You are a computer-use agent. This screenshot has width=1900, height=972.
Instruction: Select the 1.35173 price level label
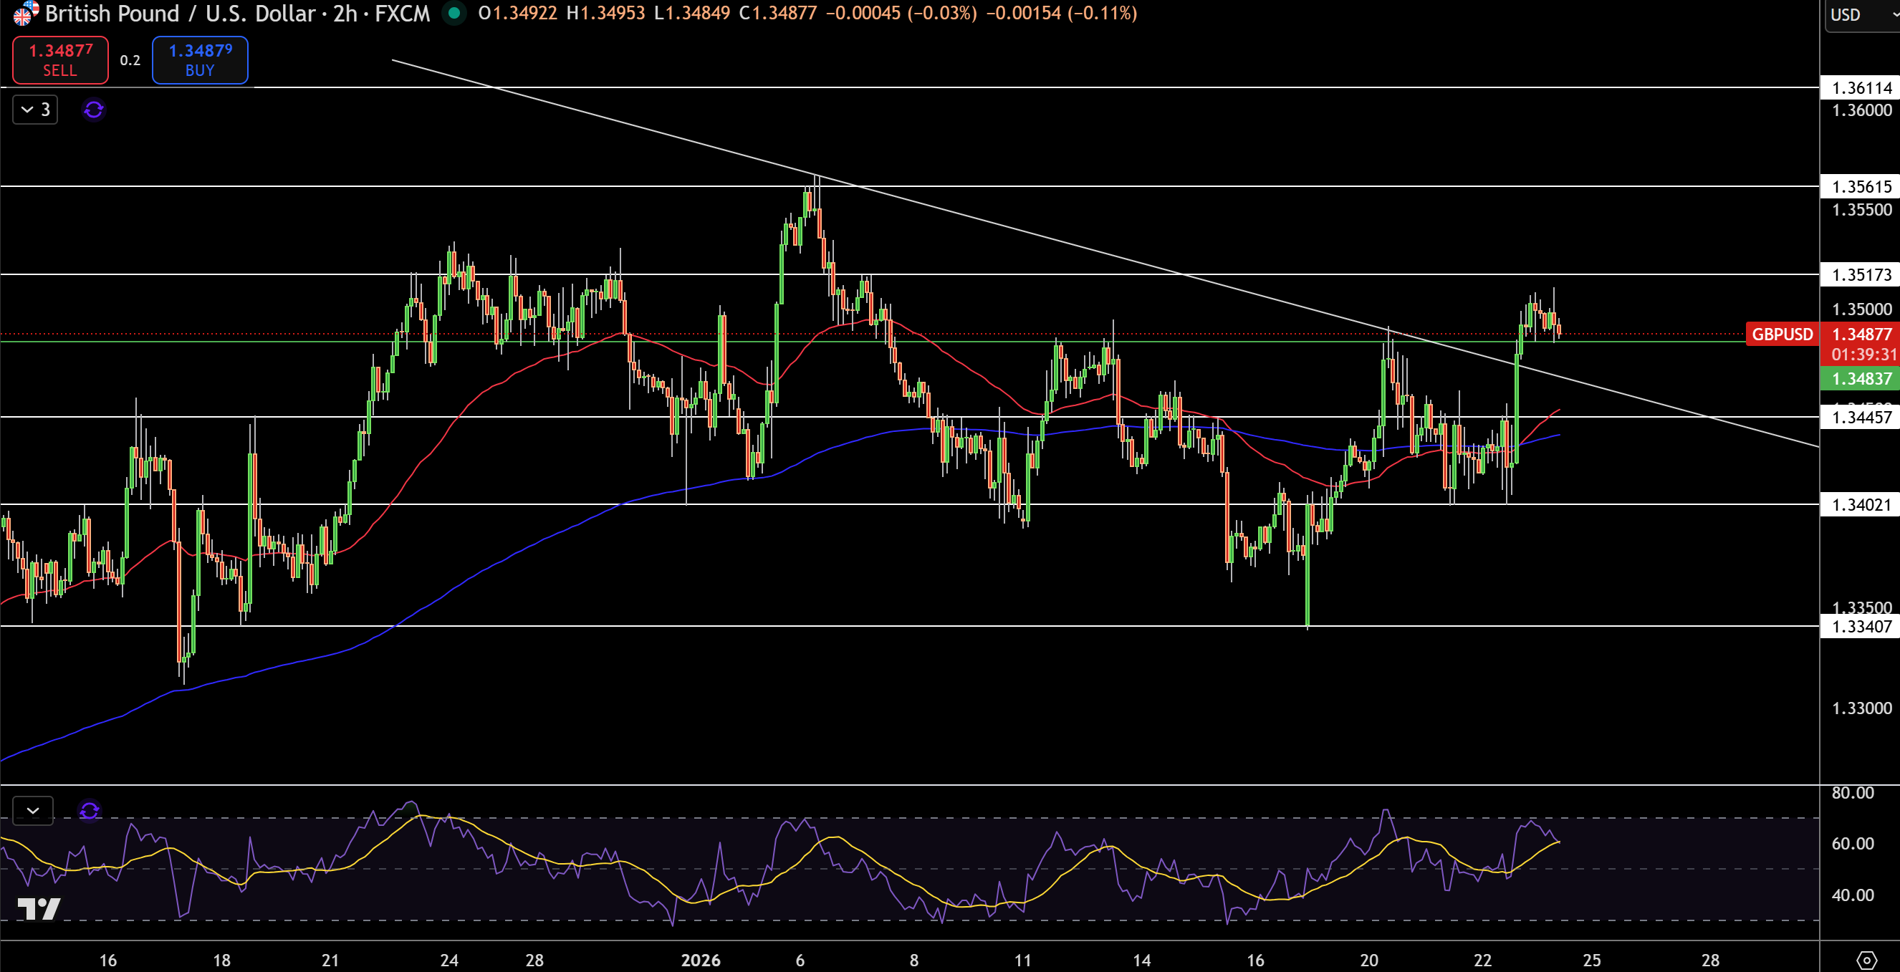(x=1861, y=275)
